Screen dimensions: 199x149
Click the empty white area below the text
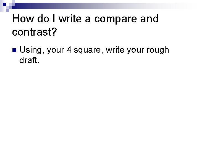tap(99, 110)
